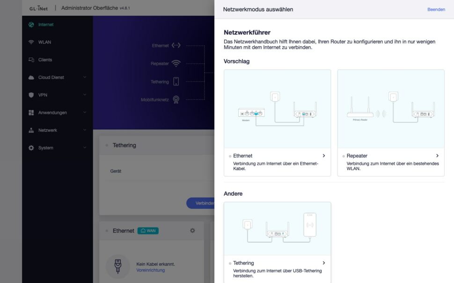Image resolution: width=454 pixels, height=283 pixels.
Task: Click the 'Andere' section heading
Action: [x=233, y=193]
